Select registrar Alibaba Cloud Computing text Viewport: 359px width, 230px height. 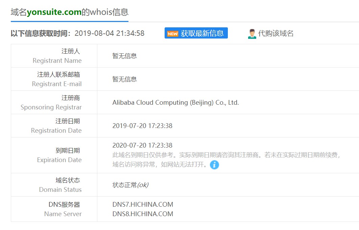tap(176, 102)
